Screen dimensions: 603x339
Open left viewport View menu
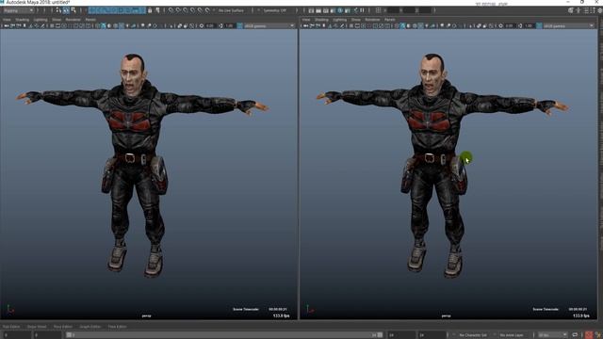(x=7, y=20)
